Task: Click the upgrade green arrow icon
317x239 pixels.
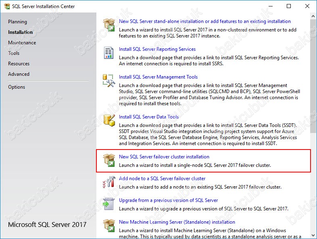Action: (x=109, y=204)
